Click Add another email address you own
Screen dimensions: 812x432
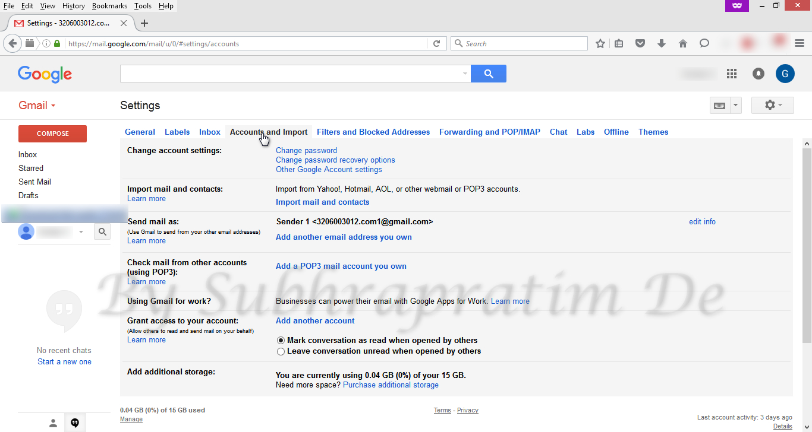(344, 237)
